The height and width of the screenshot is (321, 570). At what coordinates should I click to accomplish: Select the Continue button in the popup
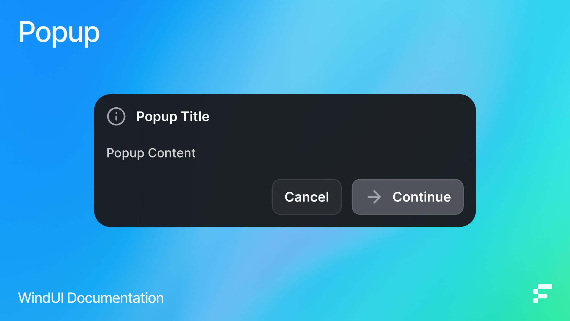408,197
